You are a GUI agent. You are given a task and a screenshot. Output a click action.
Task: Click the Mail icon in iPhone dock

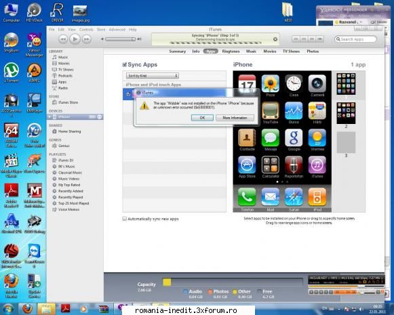tap(271, 197)
